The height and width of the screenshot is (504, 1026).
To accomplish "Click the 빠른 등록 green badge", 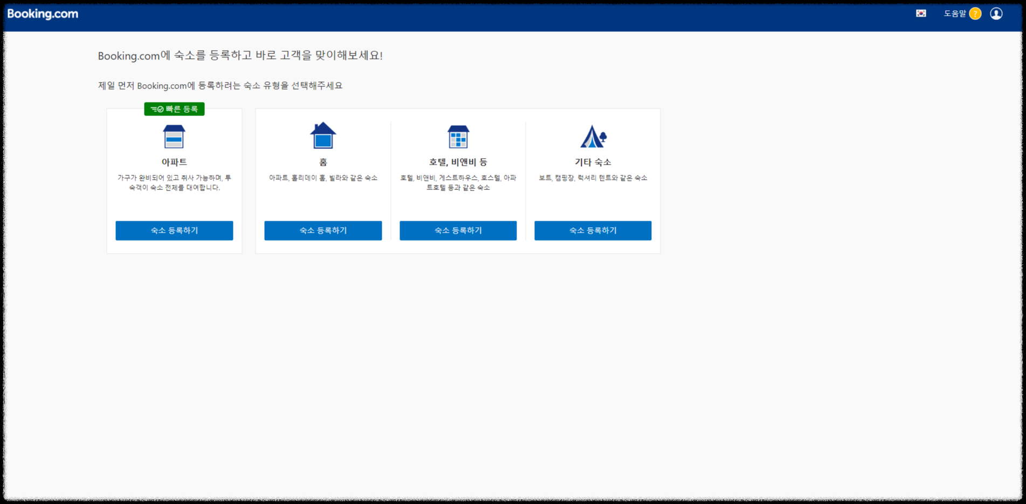I will 174,109.
